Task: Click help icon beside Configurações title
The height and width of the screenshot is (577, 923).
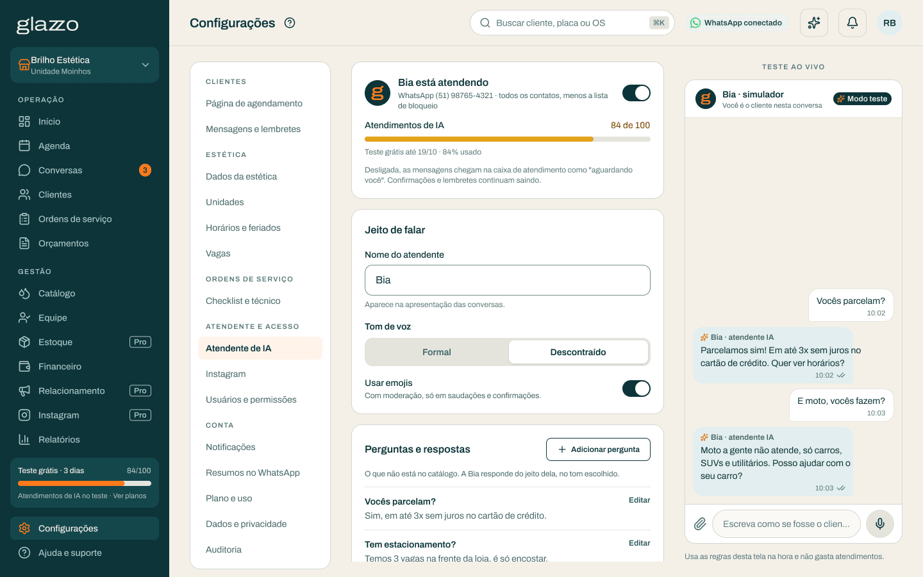Action: tap(290, 23)
